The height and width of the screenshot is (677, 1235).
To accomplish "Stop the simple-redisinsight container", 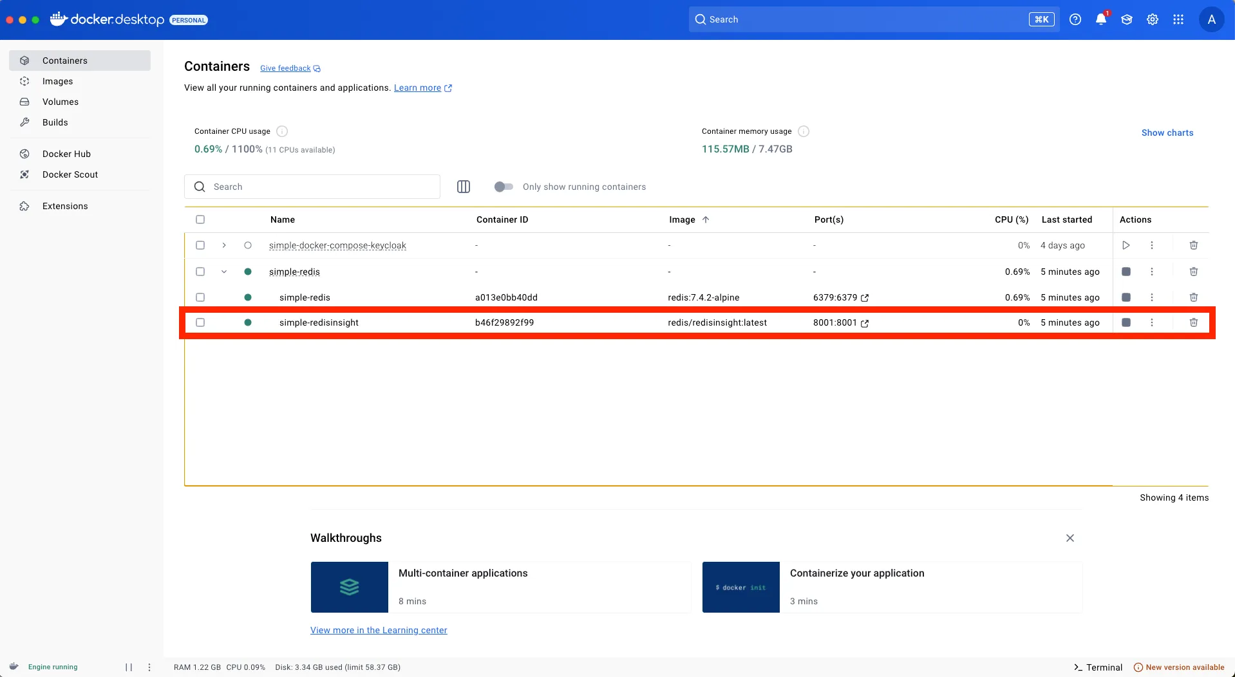I will [1126, 322].
